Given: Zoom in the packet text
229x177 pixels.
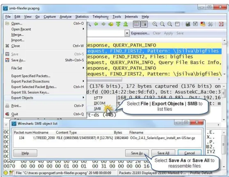Looking at the screenshot, I should tap(155, 24).
